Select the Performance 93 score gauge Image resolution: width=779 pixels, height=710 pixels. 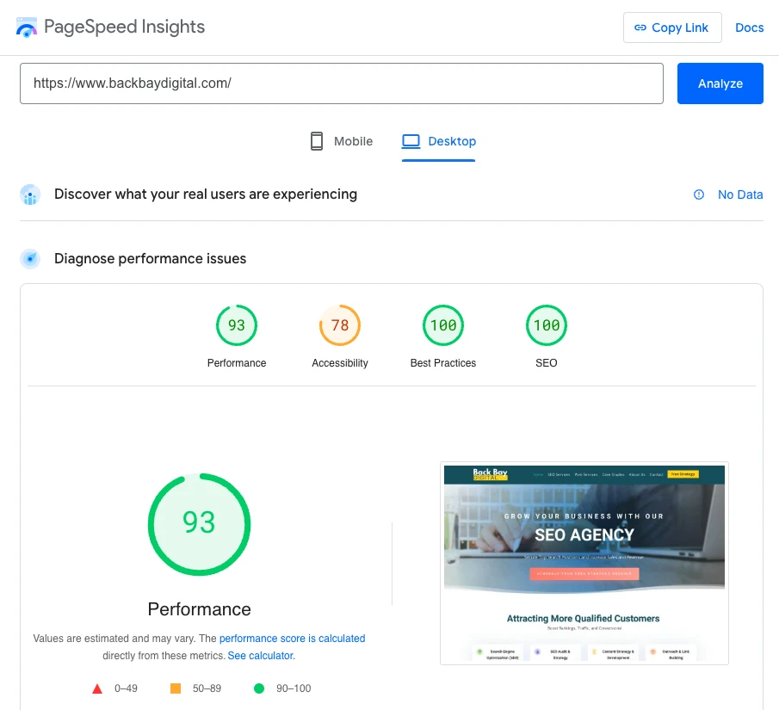click(x=237, y=326)
